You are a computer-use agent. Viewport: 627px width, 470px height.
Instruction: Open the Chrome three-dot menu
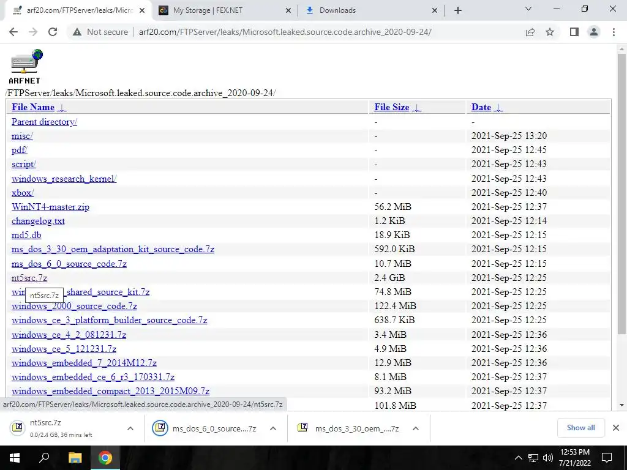point(614,32)
